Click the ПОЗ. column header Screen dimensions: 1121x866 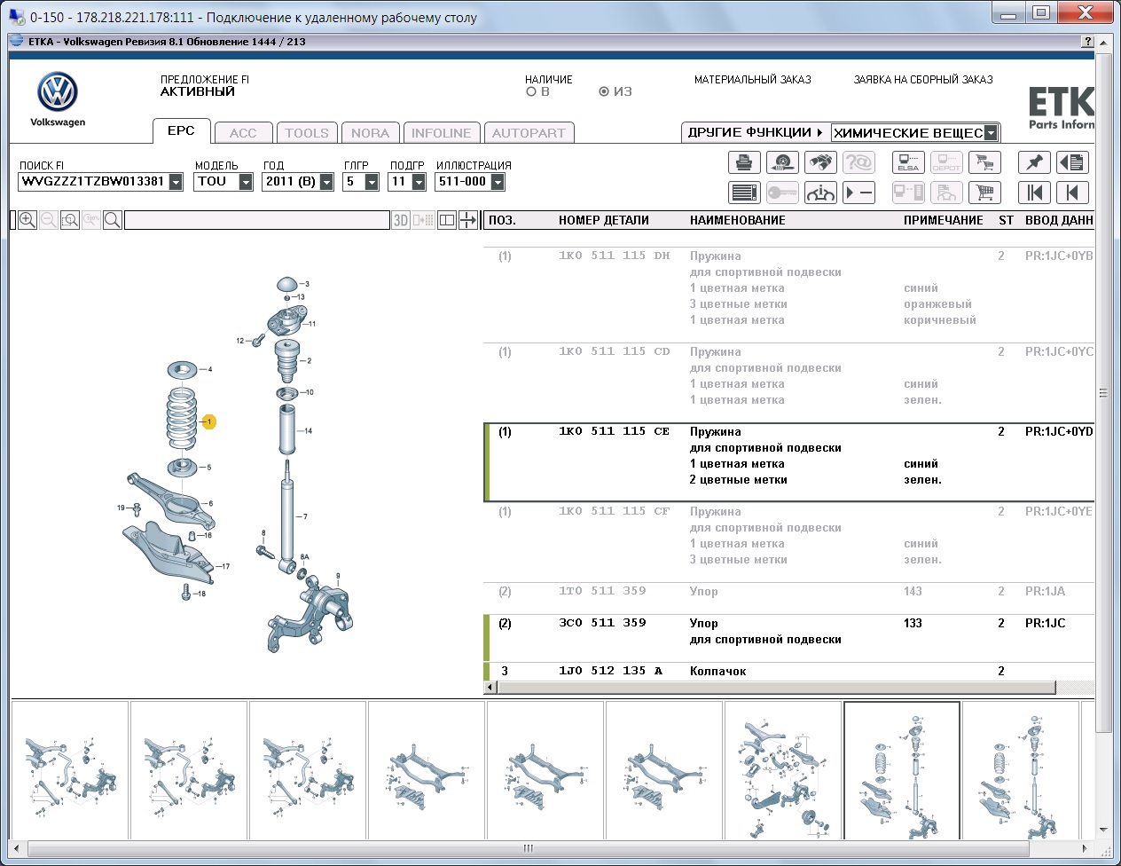[502, 220]
